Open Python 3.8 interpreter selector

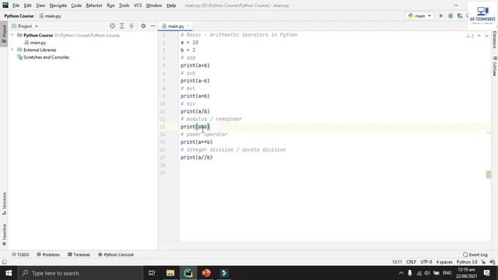tap(467, 262)
